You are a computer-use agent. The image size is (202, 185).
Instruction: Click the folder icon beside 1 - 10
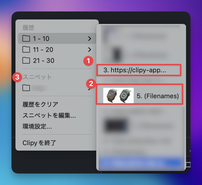click(x=26, y=38)
